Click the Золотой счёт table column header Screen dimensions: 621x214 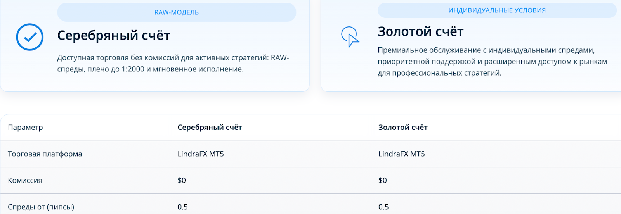coord(403,128)
